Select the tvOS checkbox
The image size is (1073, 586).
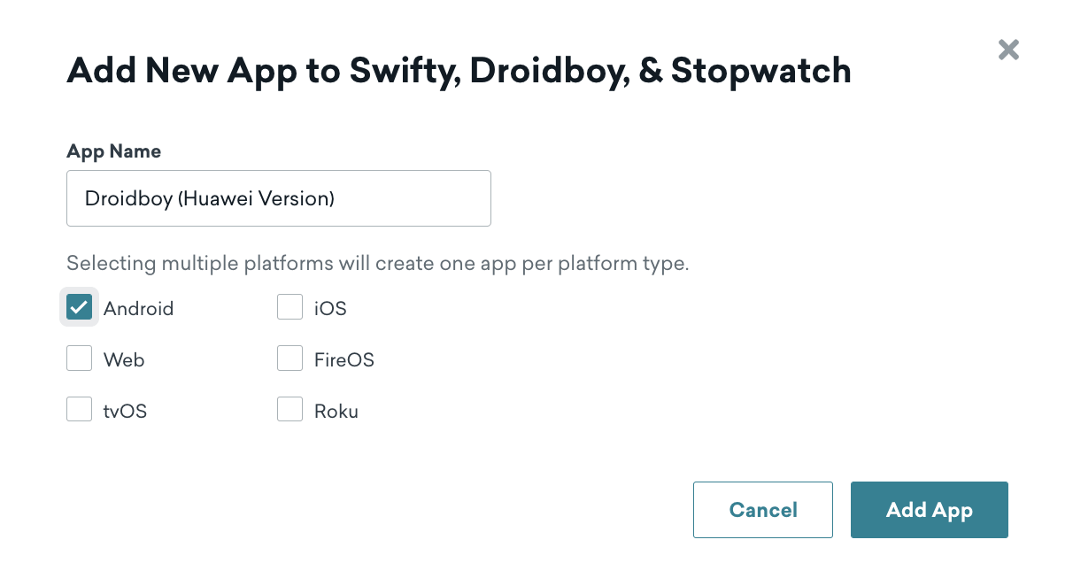[80, 410]
